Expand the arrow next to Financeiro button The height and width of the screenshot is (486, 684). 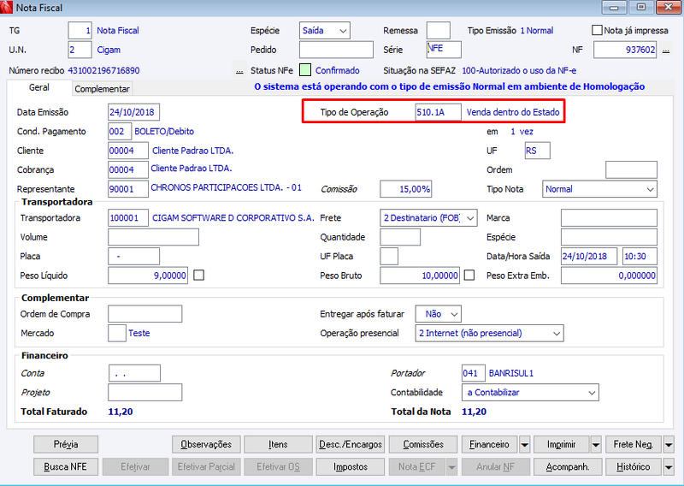point(524,445)
